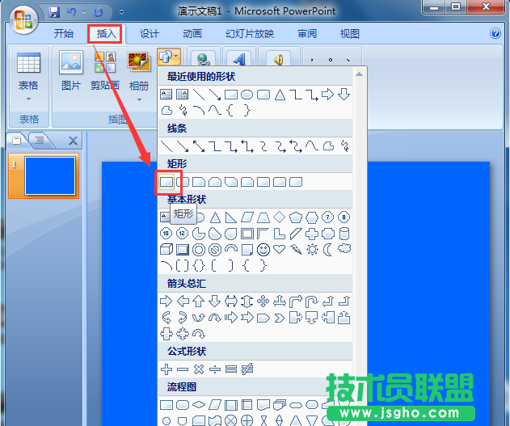Insert a picture with 图片 button
Viewport: 510px width, 426px height.
click(71, 71)
